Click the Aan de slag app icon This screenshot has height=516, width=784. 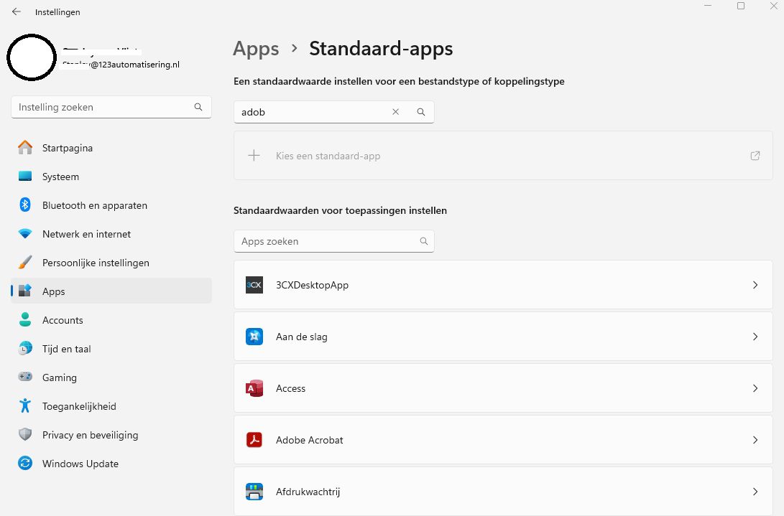pos(254,337)
